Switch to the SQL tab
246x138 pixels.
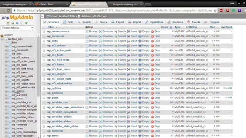(x=68, y=22)
